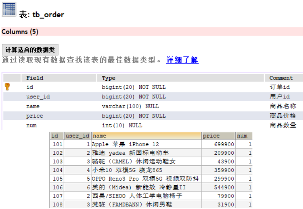Select the 雅迪 yadea 新国标电动车 cell
The width and height of the screenshot is (303, 209).
pyautogui.click(x=146, y=153)
